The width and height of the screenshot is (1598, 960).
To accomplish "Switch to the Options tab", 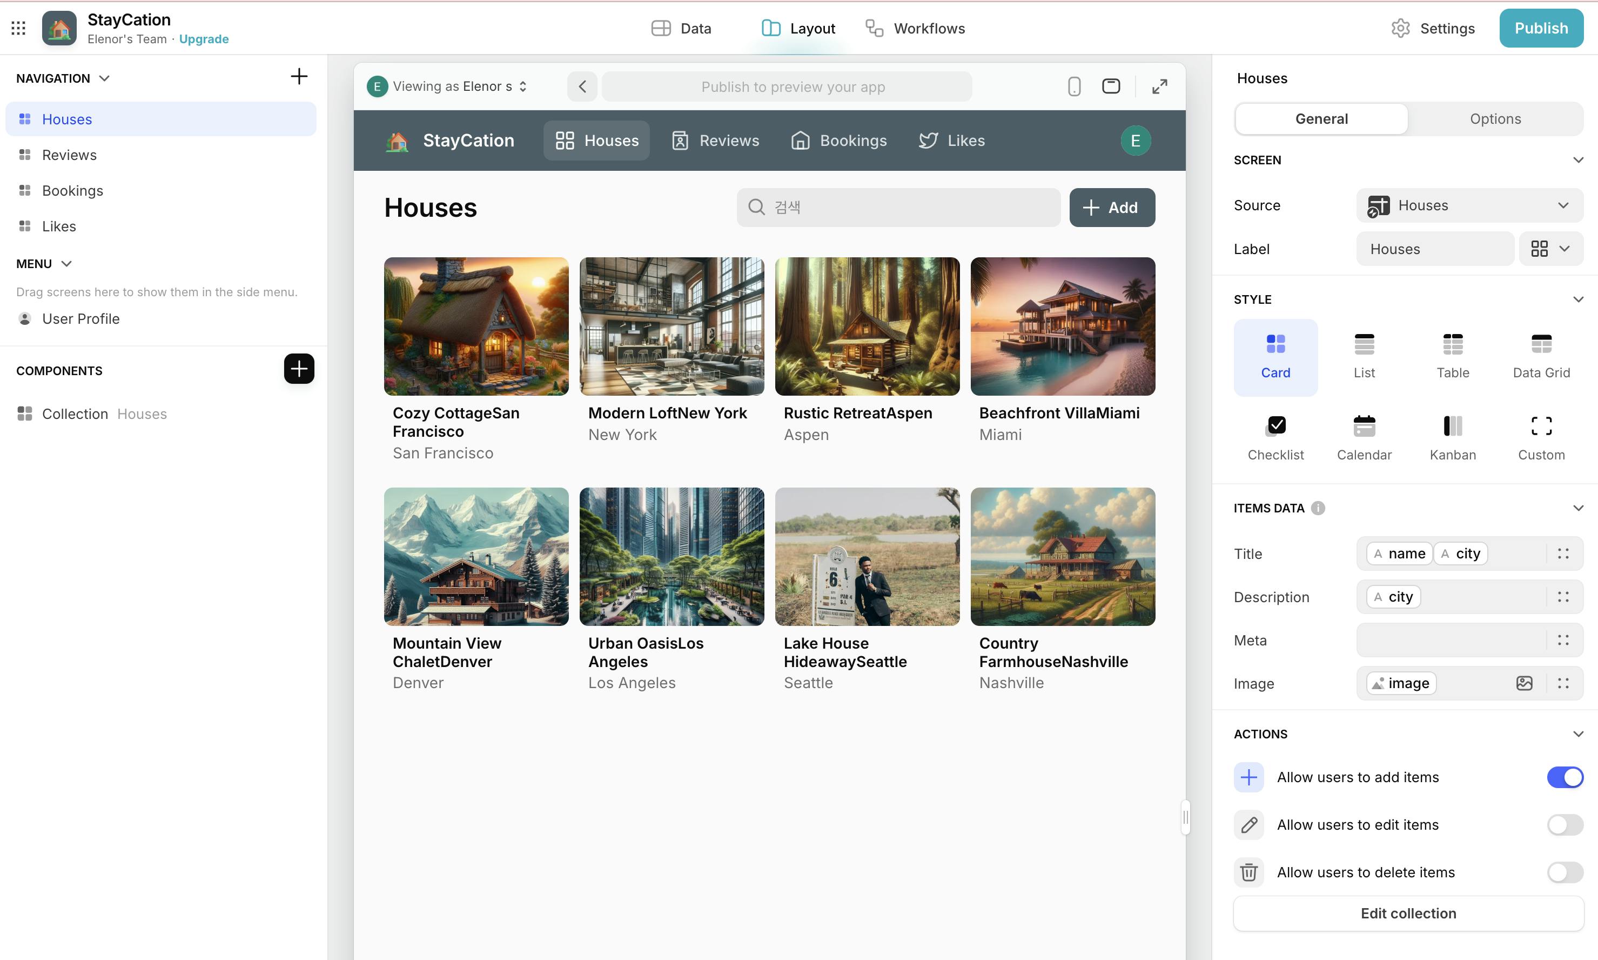I will pyautogui.click(x=1495, y=119).
